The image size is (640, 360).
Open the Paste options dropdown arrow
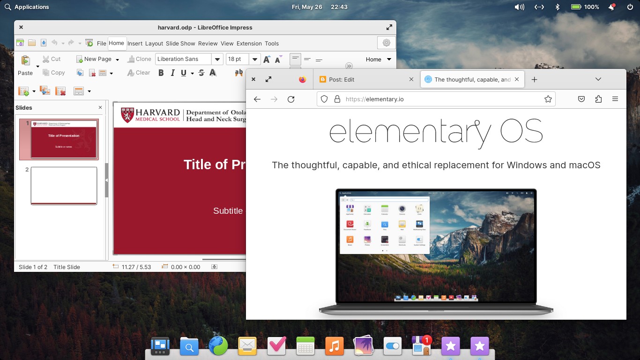(x=38, y=67)
